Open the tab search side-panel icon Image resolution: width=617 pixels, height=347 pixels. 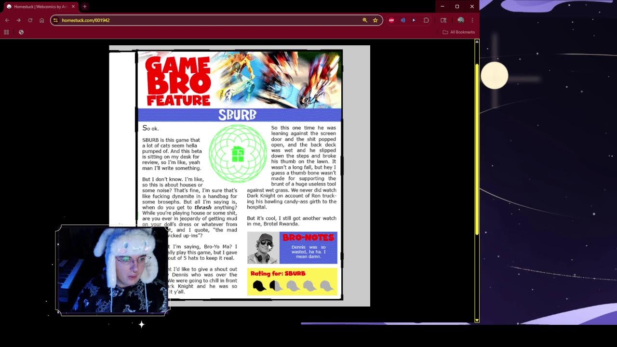point(443,20)
